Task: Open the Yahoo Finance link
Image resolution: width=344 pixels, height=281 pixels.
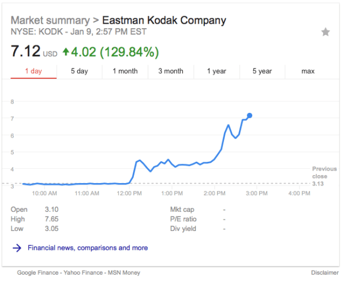Action: pos(83,273)
